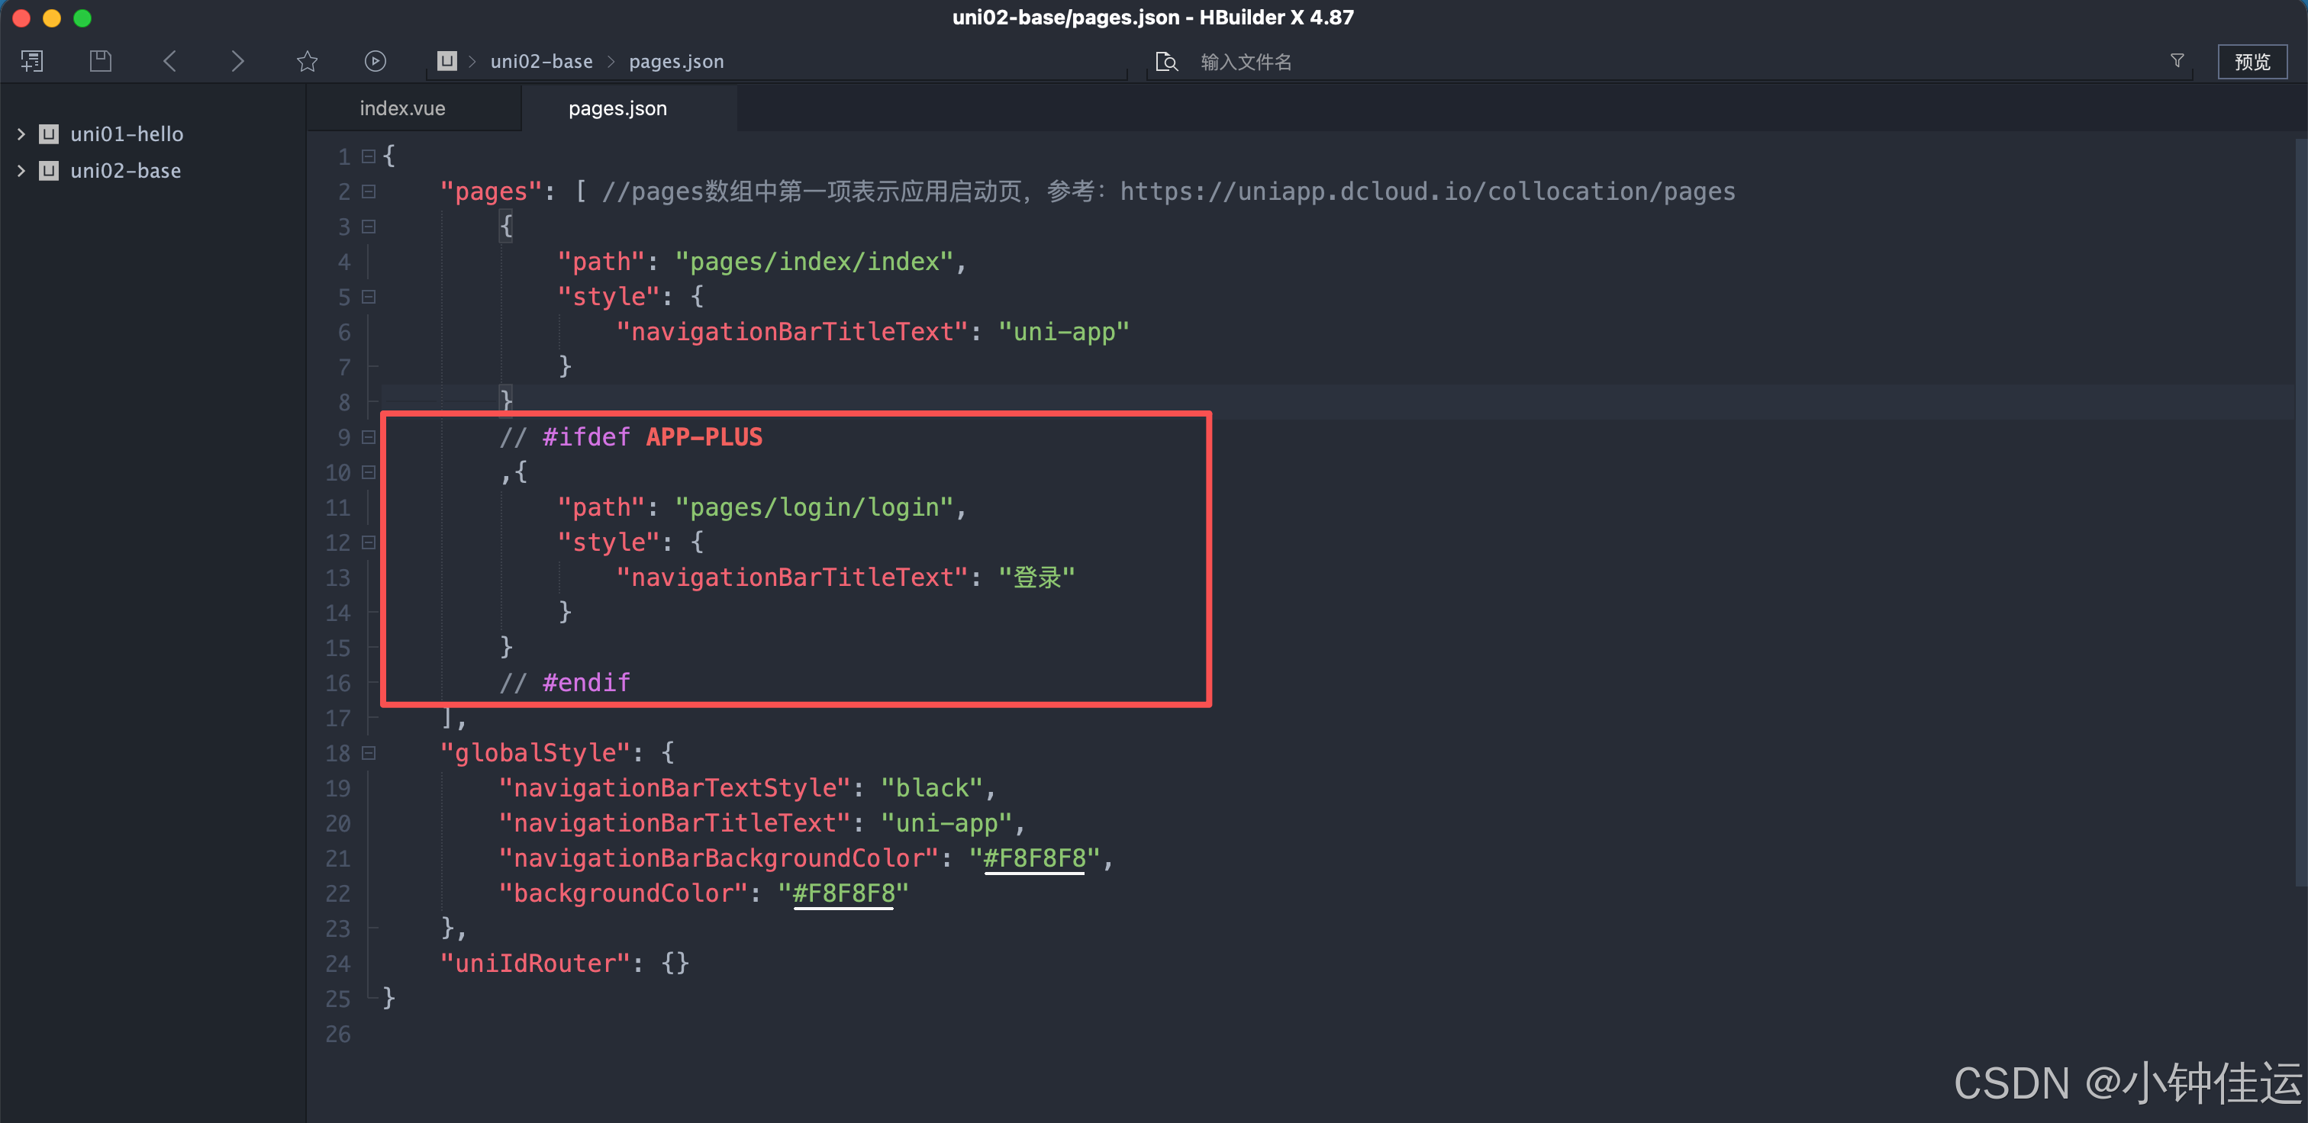The image size is (2308, 1123).
Task: Expand the uni02-base project tree
Action: (21, 171)
